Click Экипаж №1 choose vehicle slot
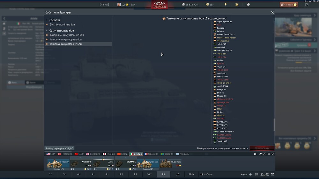Screen dimensions: 319x179 pyautogui.click(x=58, y=164)
